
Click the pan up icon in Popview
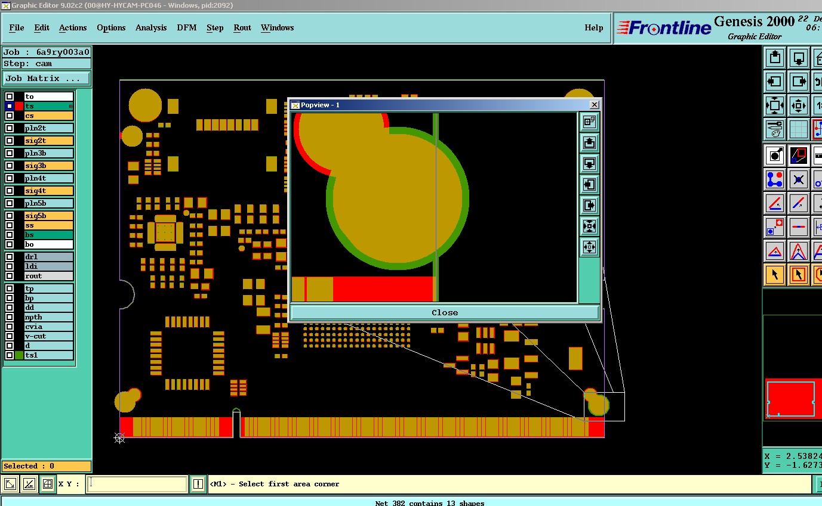pyautogui.click(x=589, y=143)
